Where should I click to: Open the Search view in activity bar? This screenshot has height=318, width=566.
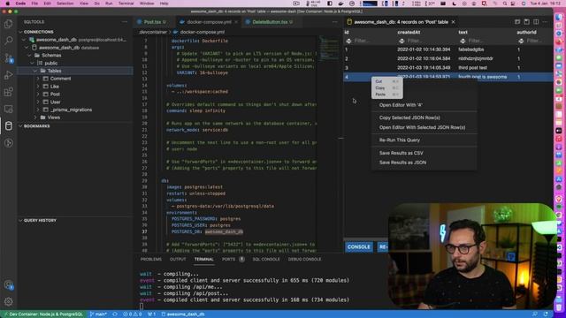pos(8,41)
